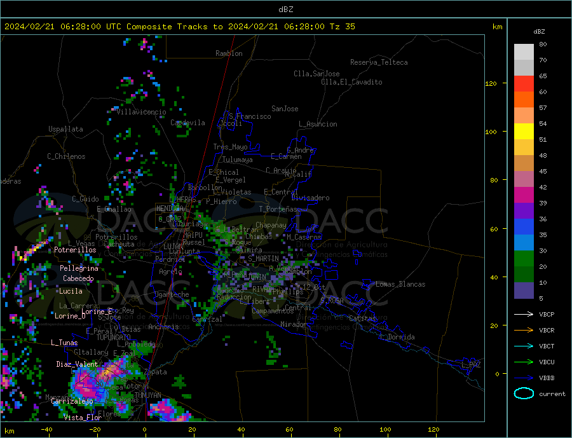Pick the light gray 70-80 dBZ band
Image resolution: width=572 pixels, height=438 pixels.
[524, 52]
